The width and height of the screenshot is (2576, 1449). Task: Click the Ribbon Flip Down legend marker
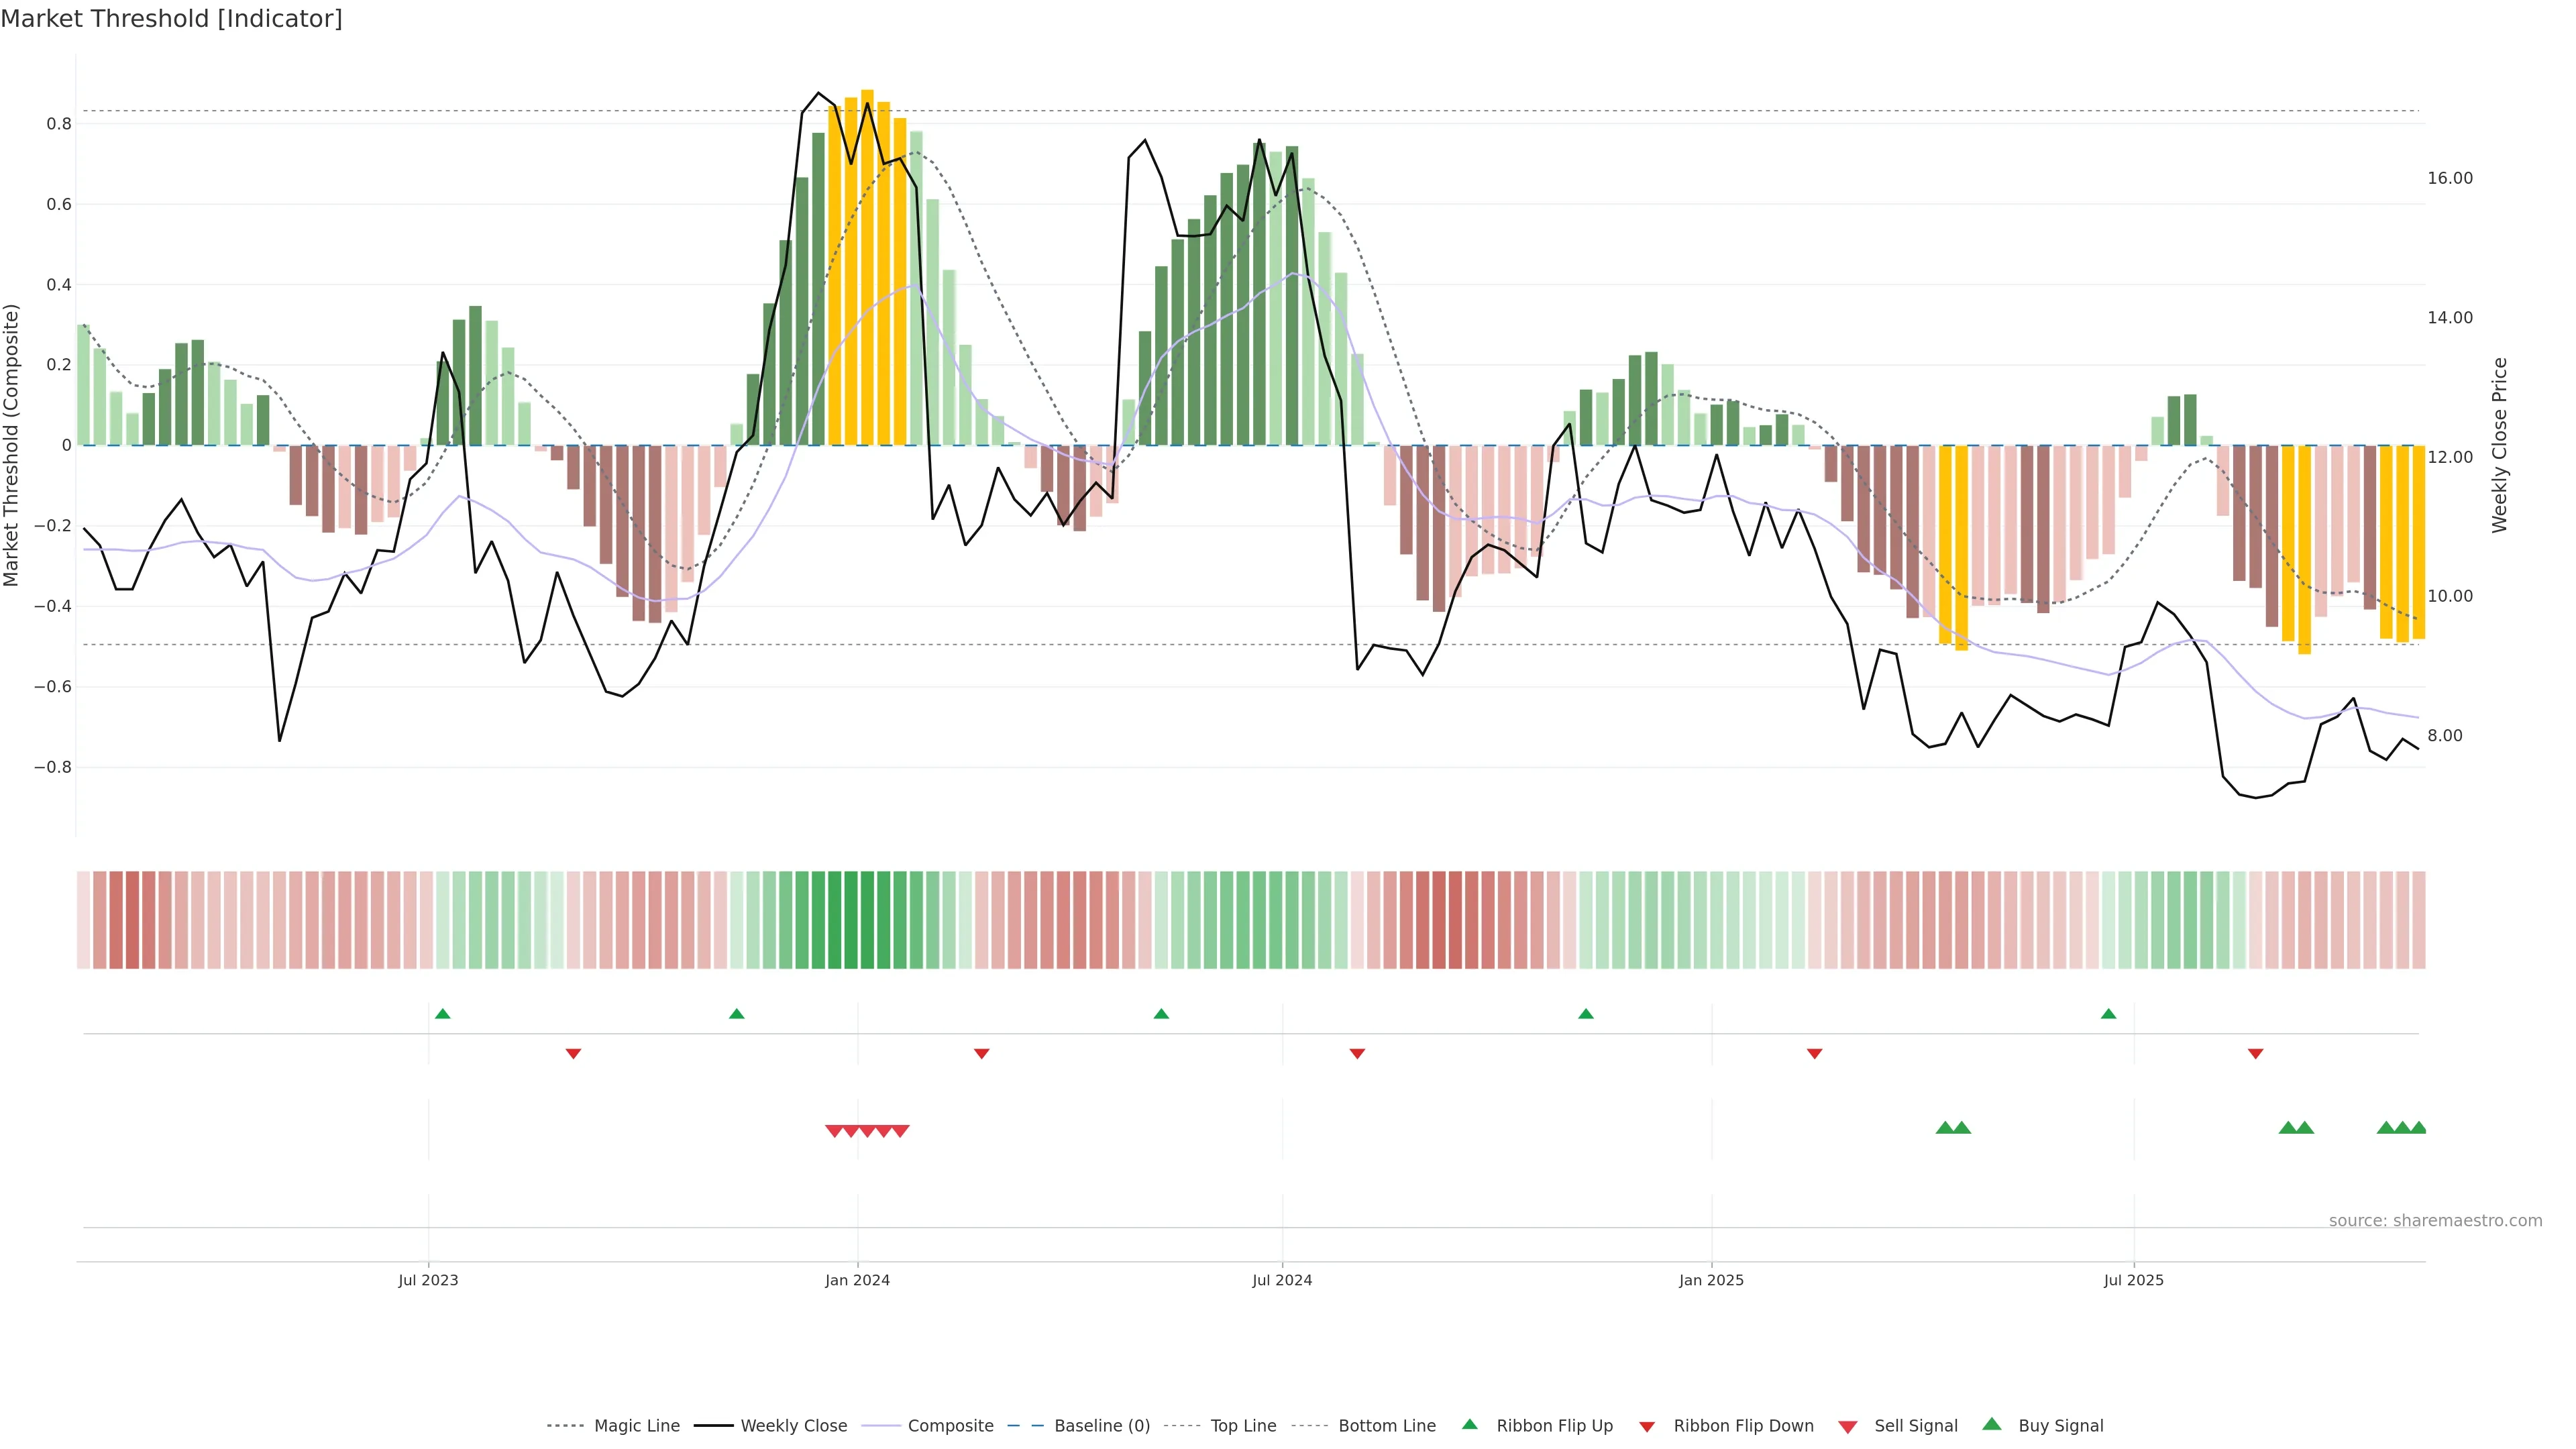[1646, 1427]
